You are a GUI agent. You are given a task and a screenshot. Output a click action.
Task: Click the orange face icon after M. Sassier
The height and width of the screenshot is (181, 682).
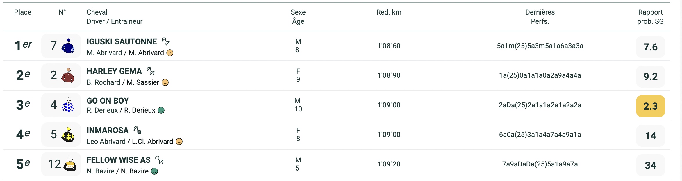[165, 82]
